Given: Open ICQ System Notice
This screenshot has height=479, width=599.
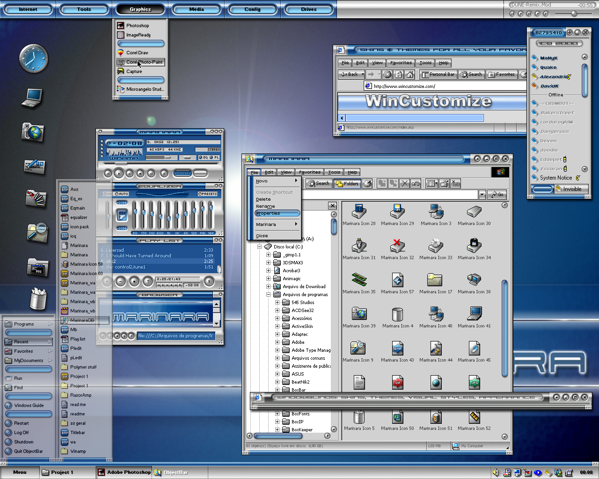Looking at the screenshot, I should 556,178.
